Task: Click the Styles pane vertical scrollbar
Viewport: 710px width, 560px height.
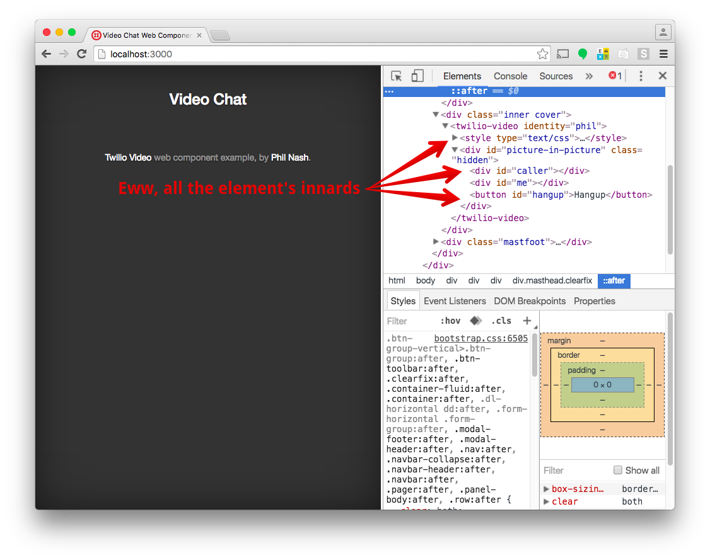Action: tap(534, 355)
